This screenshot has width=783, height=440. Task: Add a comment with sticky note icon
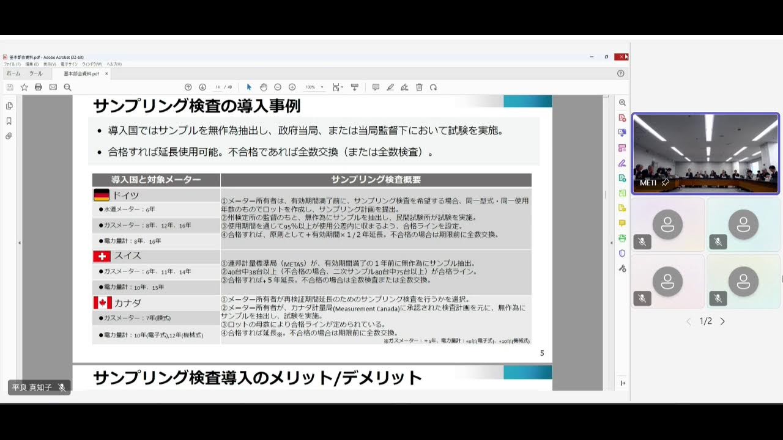376,87
